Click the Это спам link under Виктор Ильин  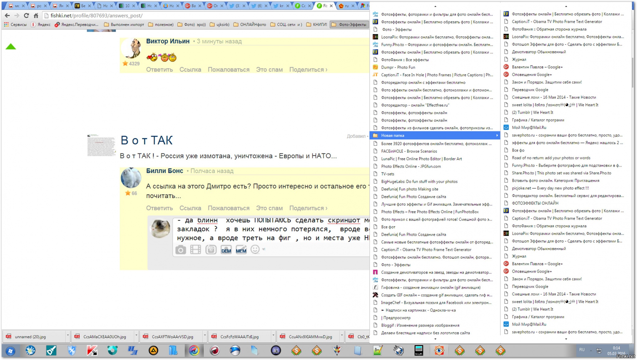(269, 70)
